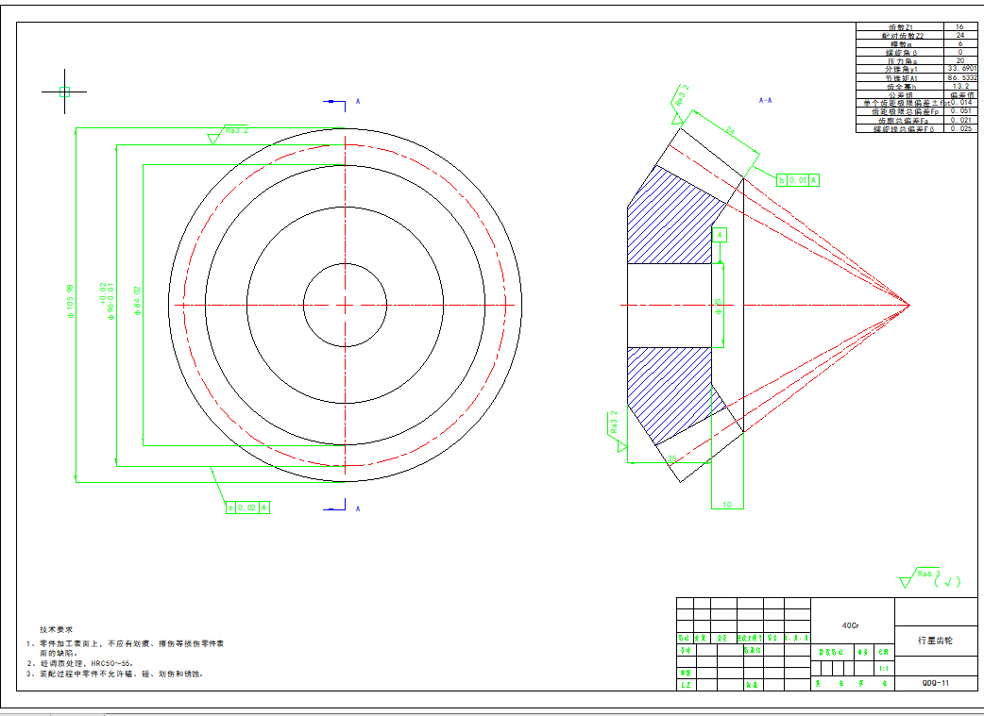Image resolution: width=984 pixels, height=716 pixels.
Task: Select the 0.01 A tolerance frame
Action: 798,179
